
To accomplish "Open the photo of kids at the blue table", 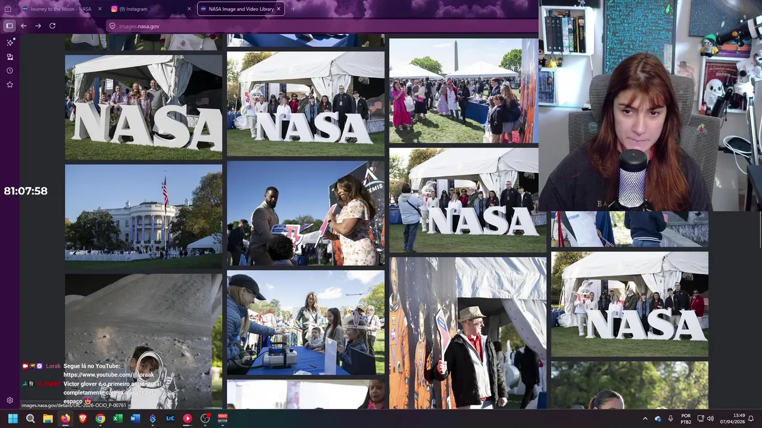I will tap(305, 323).
